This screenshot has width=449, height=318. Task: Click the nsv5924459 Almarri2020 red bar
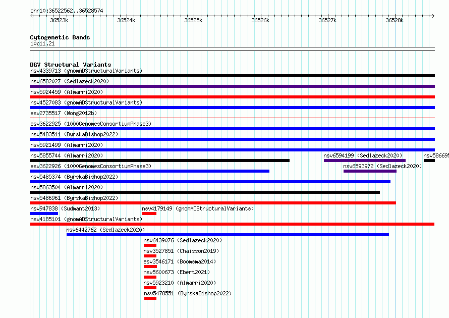[232, 97]
